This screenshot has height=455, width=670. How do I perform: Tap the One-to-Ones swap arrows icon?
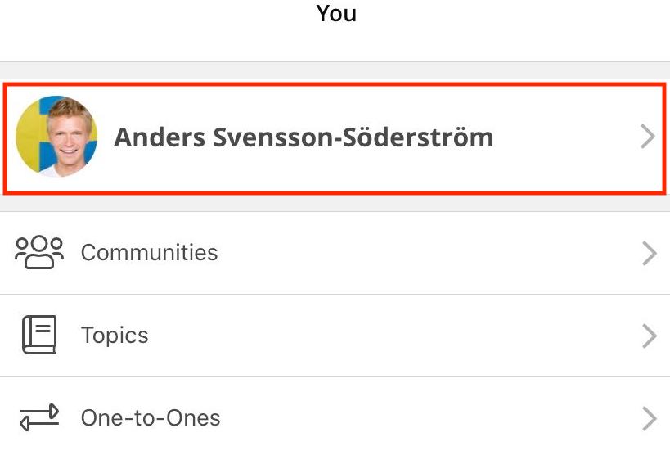coord(39,417)
